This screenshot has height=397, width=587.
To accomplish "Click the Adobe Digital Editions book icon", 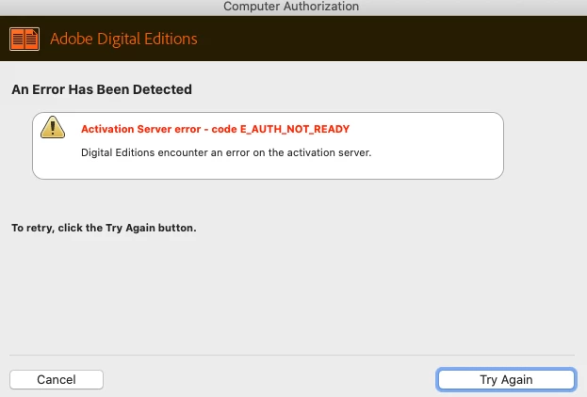I will click(24, 39).
